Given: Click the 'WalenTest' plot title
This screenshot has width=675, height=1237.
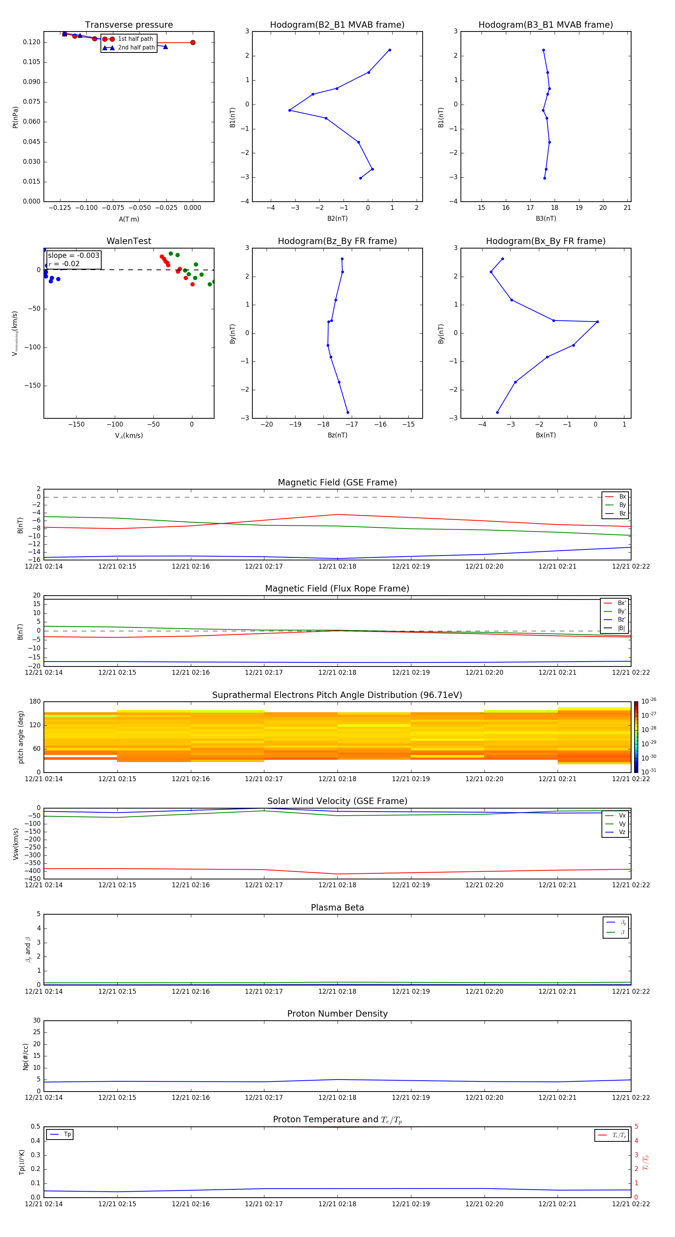Looking at the screenshot, I should click(129, 241).
